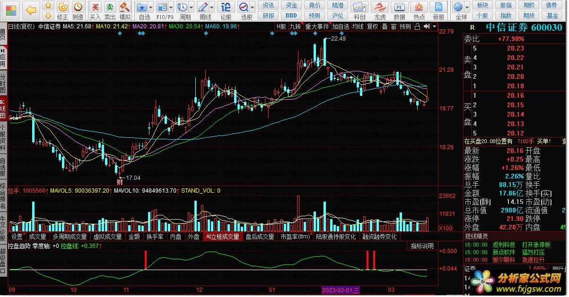Screen dimensions: 569x297
Task: Open the 新股 IPO icon
Action: [438, 7]
